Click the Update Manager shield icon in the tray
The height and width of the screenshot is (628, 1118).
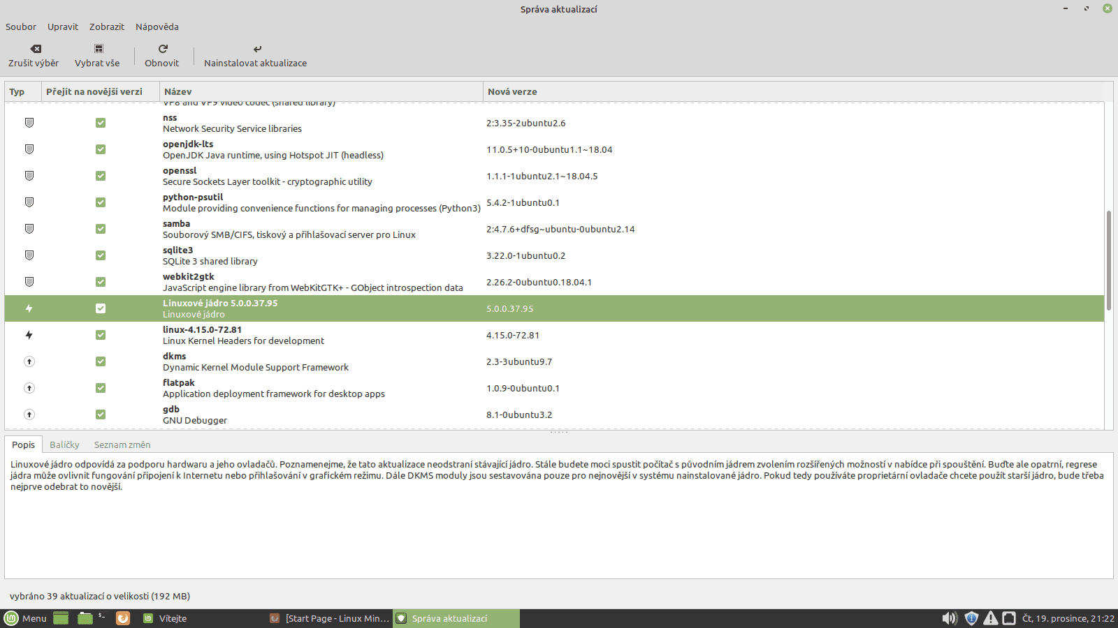click(971, 618)
